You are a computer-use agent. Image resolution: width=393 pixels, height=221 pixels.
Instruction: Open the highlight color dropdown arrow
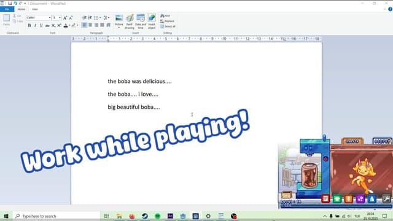tap(77, 25)
